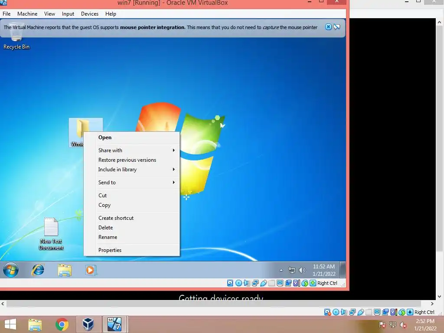Switch to VirtualBox Manager on host taskbar
The image size is (444, 333).
tap(88, 324)
